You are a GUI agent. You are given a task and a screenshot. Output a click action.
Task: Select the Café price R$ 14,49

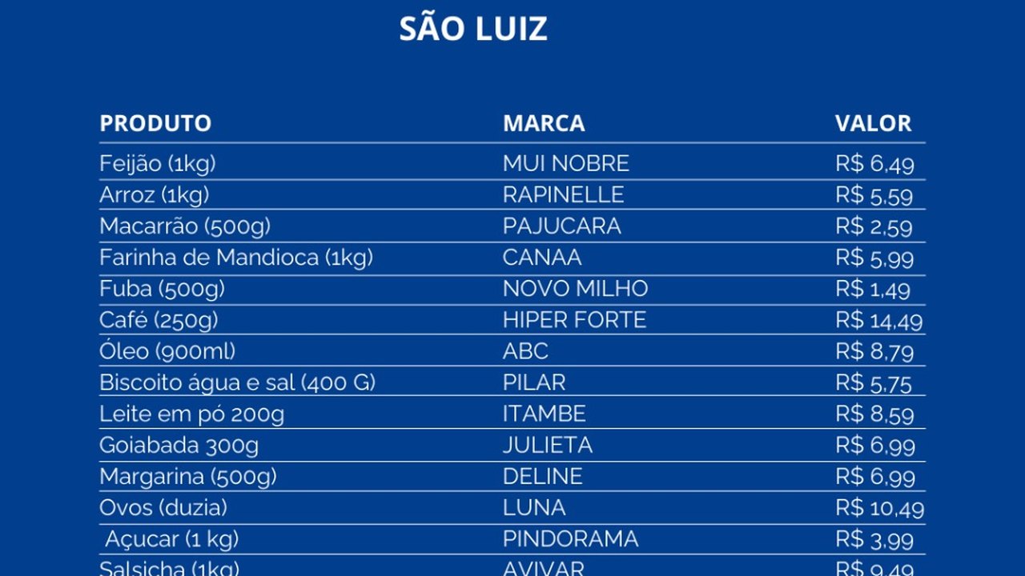(x=878, y=321)
